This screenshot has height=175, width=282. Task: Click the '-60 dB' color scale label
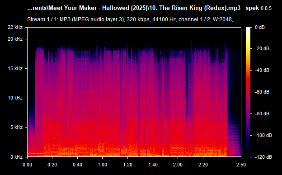coord(262,92)
